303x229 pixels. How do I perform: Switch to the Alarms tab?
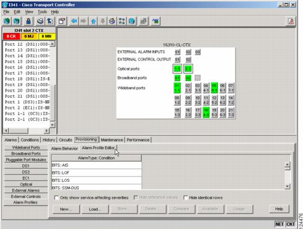11,140
